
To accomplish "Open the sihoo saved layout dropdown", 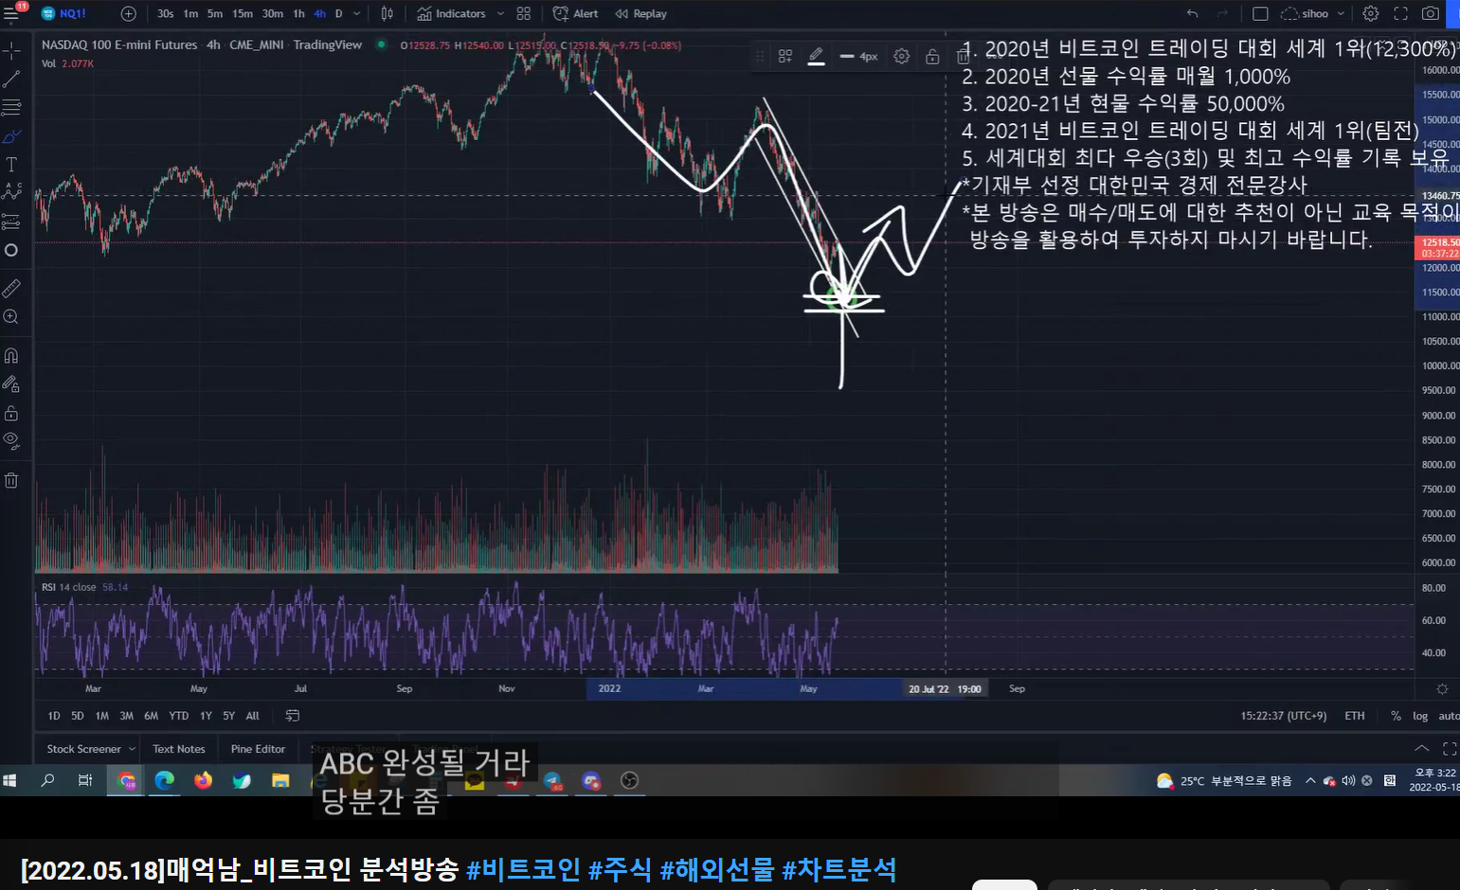I will (1313, 14).
